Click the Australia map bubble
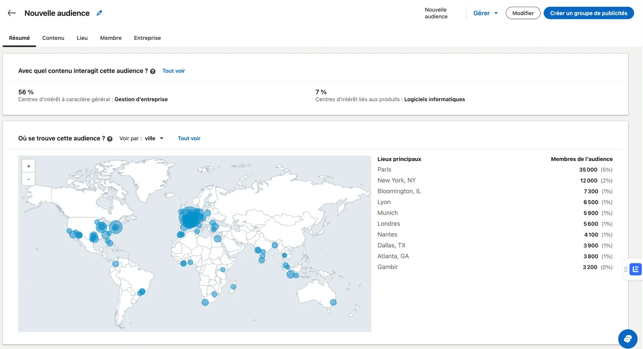Image resolution: width=643 pixels, height=349 pixels. pyautogui.click(x=333, y=302)
